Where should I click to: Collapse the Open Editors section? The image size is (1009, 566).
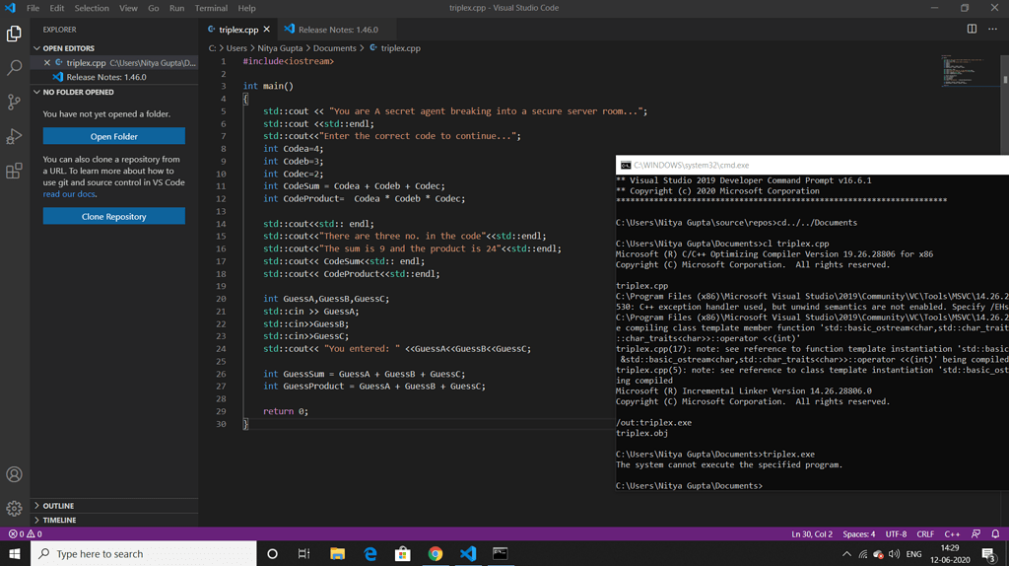point(67,48)
